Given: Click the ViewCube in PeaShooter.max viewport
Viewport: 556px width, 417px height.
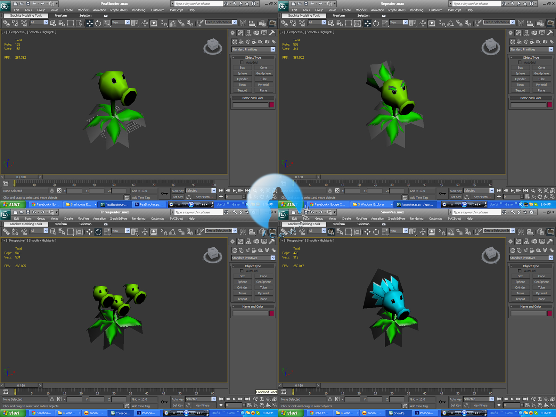Looking at the screenshot, I should (x=213, y=46).
